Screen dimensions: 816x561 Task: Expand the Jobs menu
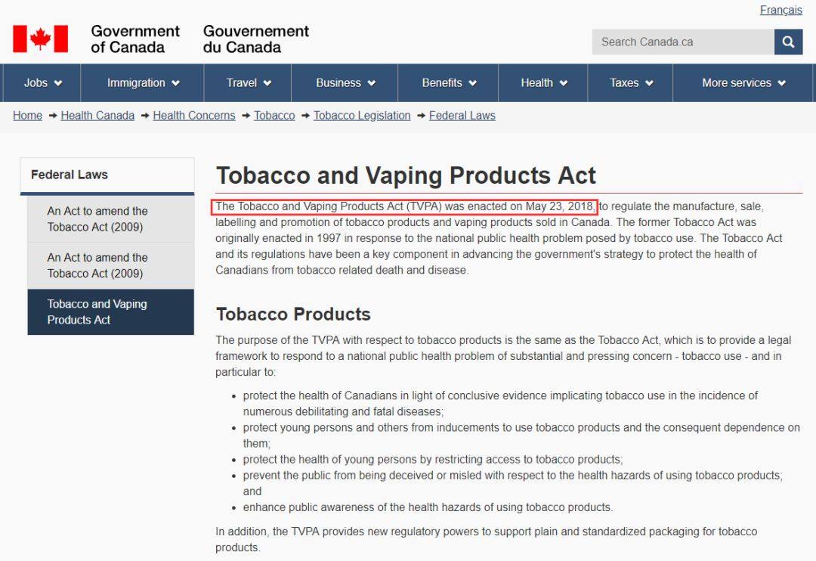(x=42, y=83)
